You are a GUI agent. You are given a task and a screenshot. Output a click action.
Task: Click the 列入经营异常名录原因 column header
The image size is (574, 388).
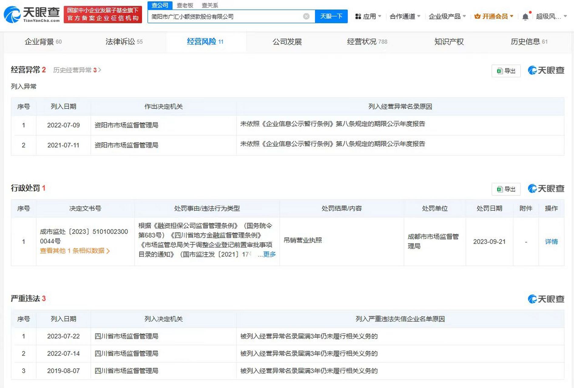[400, 106]
